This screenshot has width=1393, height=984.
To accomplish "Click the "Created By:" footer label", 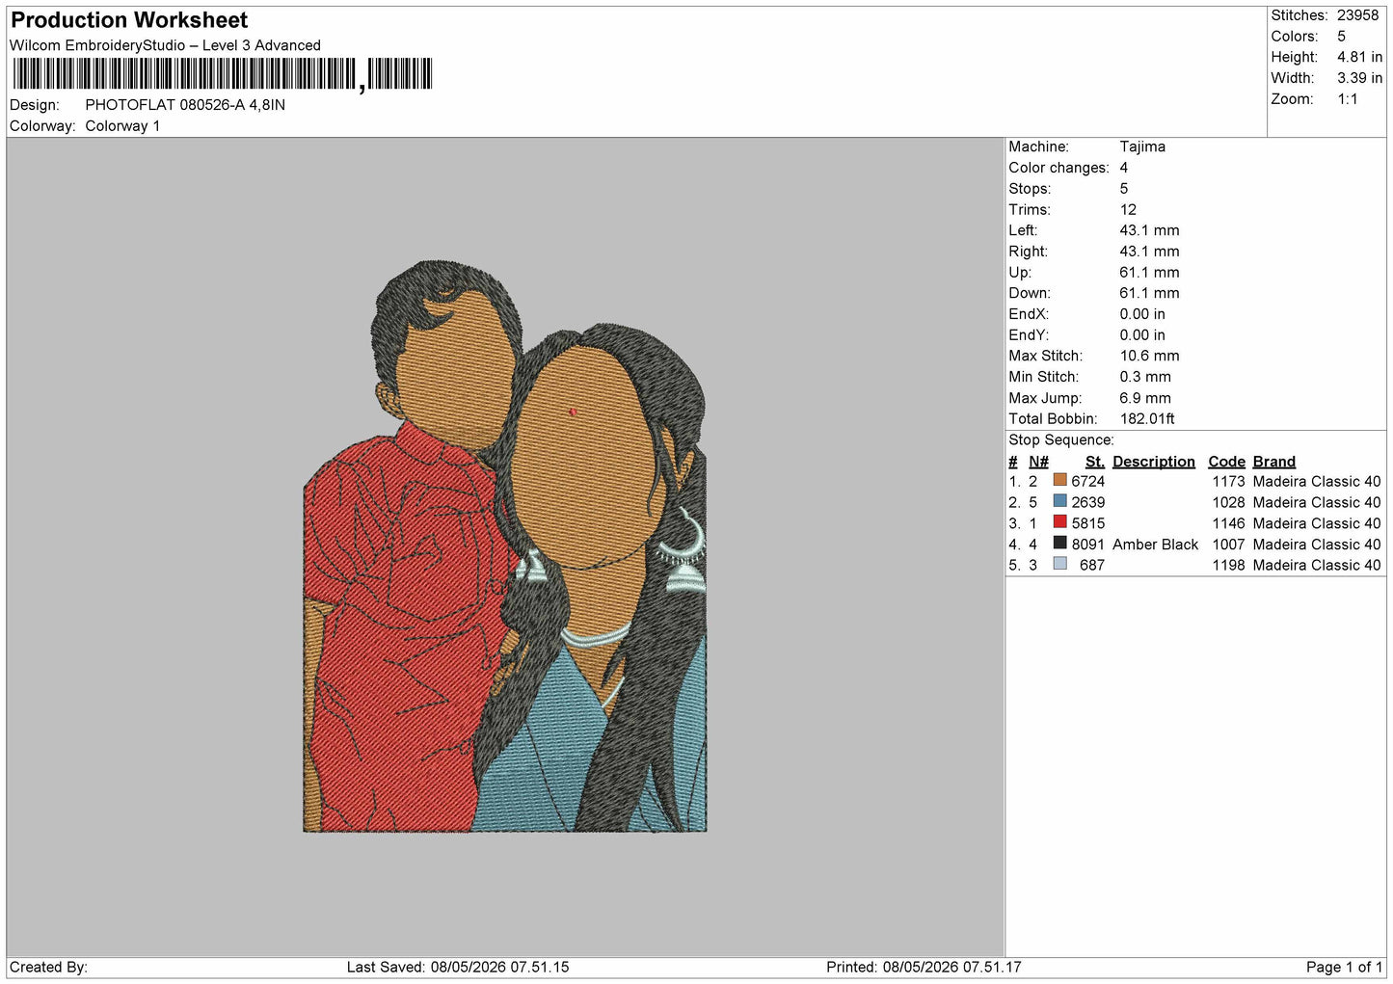I will [48, 968].
